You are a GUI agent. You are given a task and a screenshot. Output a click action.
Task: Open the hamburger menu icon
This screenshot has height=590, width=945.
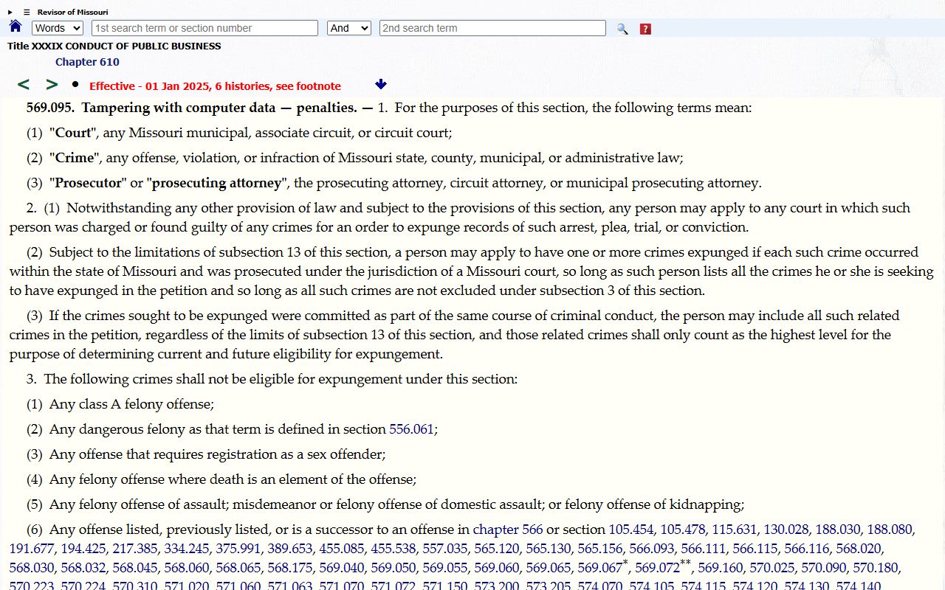point(27,12)
